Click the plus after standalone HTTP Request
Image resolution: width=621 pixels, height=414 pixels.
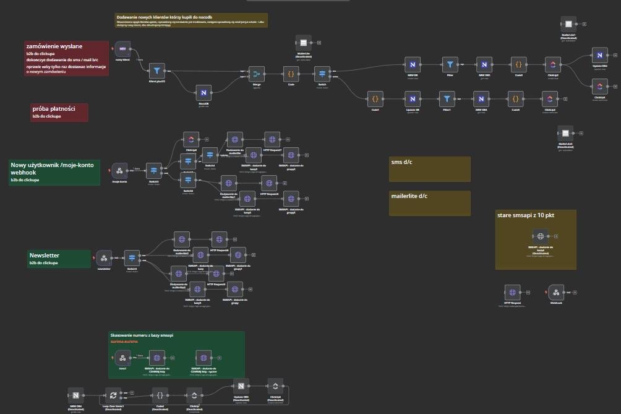click(x=528, y=292)
